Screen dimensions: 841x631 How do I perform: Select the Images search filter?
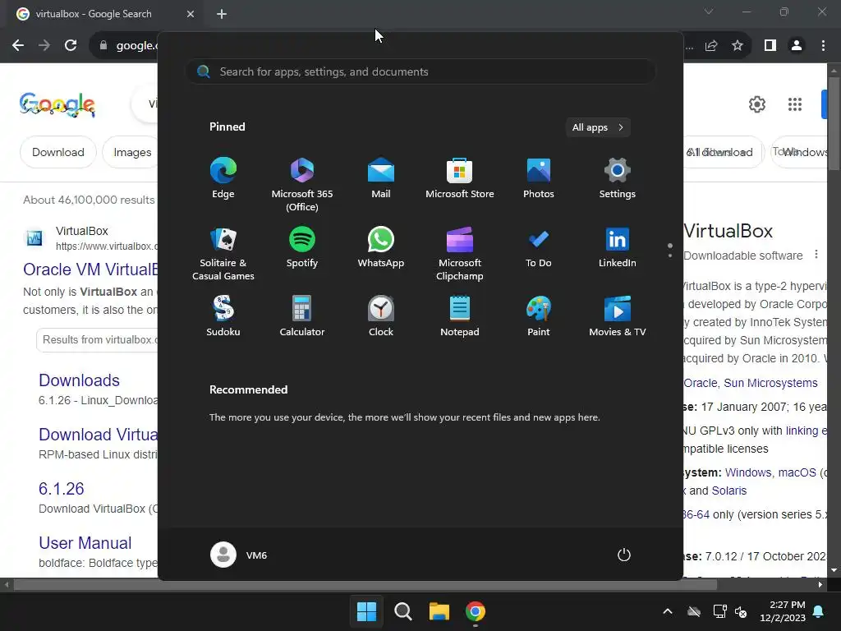coord(132,152)
